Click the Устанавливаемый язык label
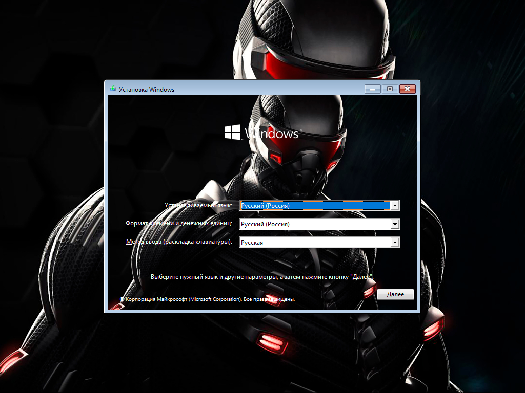This screenshot has width=525, height=393. (x=198, y=205)
